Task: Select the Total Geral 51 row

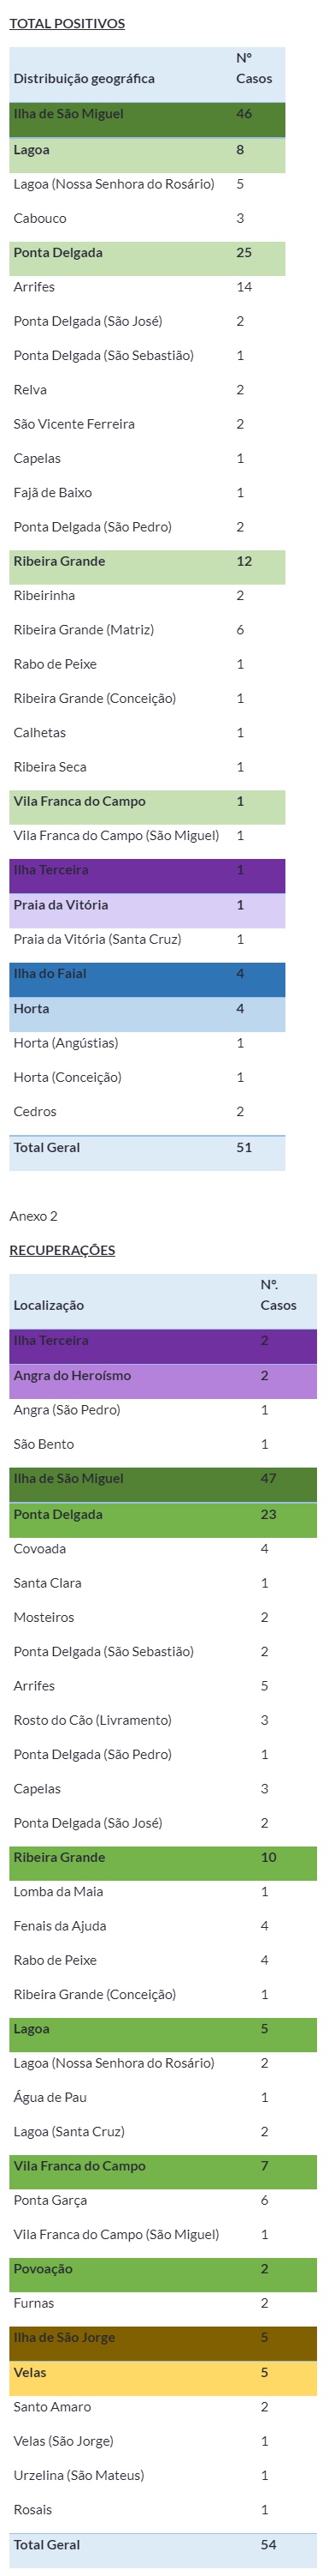Action: [148, 1153]
